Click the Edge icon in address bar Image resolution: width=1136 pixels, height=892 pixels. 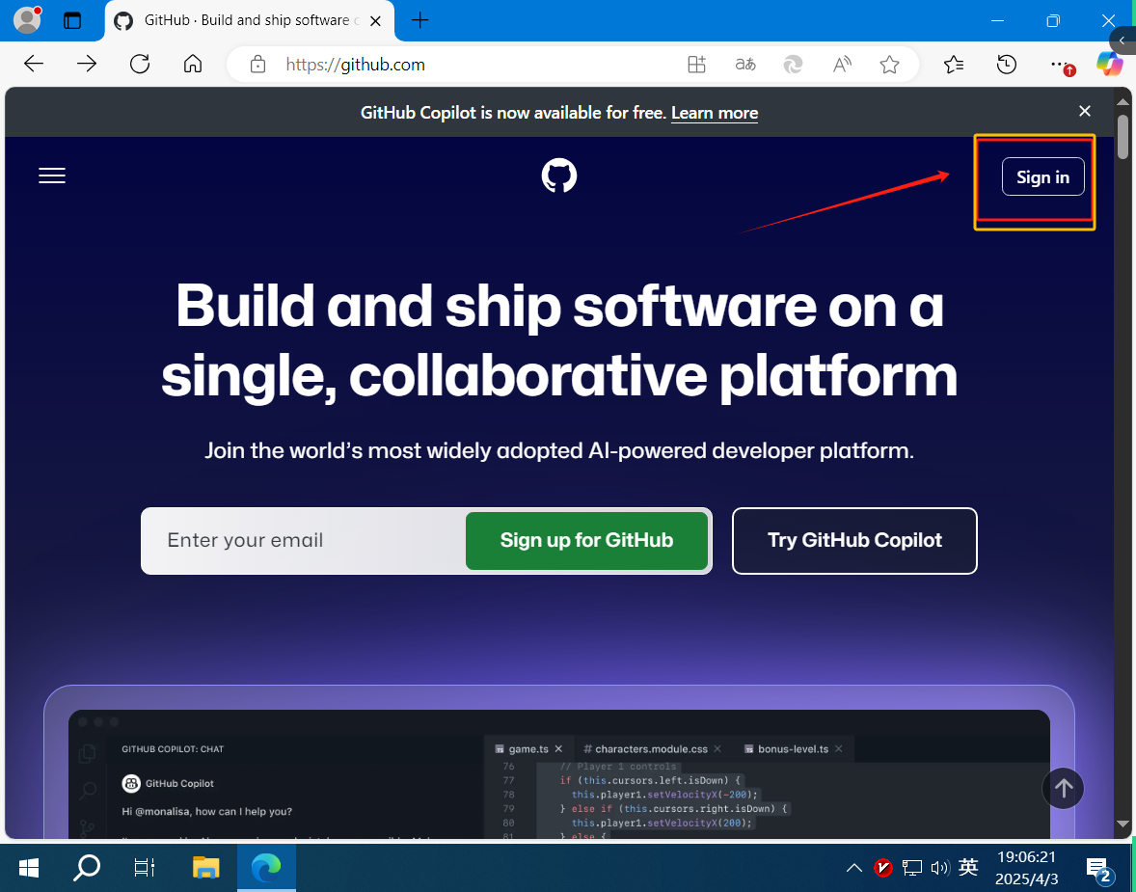point(794,65)
